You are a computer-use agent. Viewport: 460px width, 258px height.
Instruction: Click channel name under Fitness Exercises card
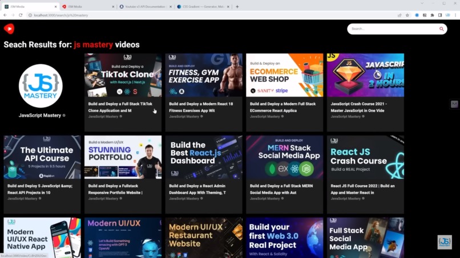[184, 117]
